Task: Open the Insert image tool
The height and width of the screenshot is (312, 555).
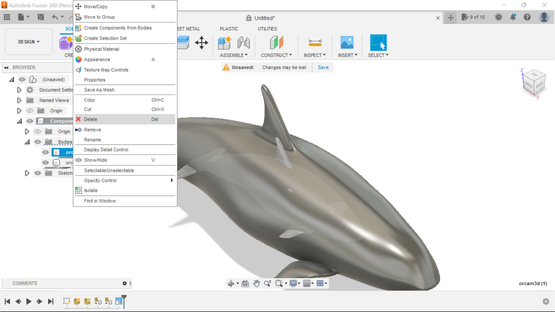Action: click(x=347, y=42)
